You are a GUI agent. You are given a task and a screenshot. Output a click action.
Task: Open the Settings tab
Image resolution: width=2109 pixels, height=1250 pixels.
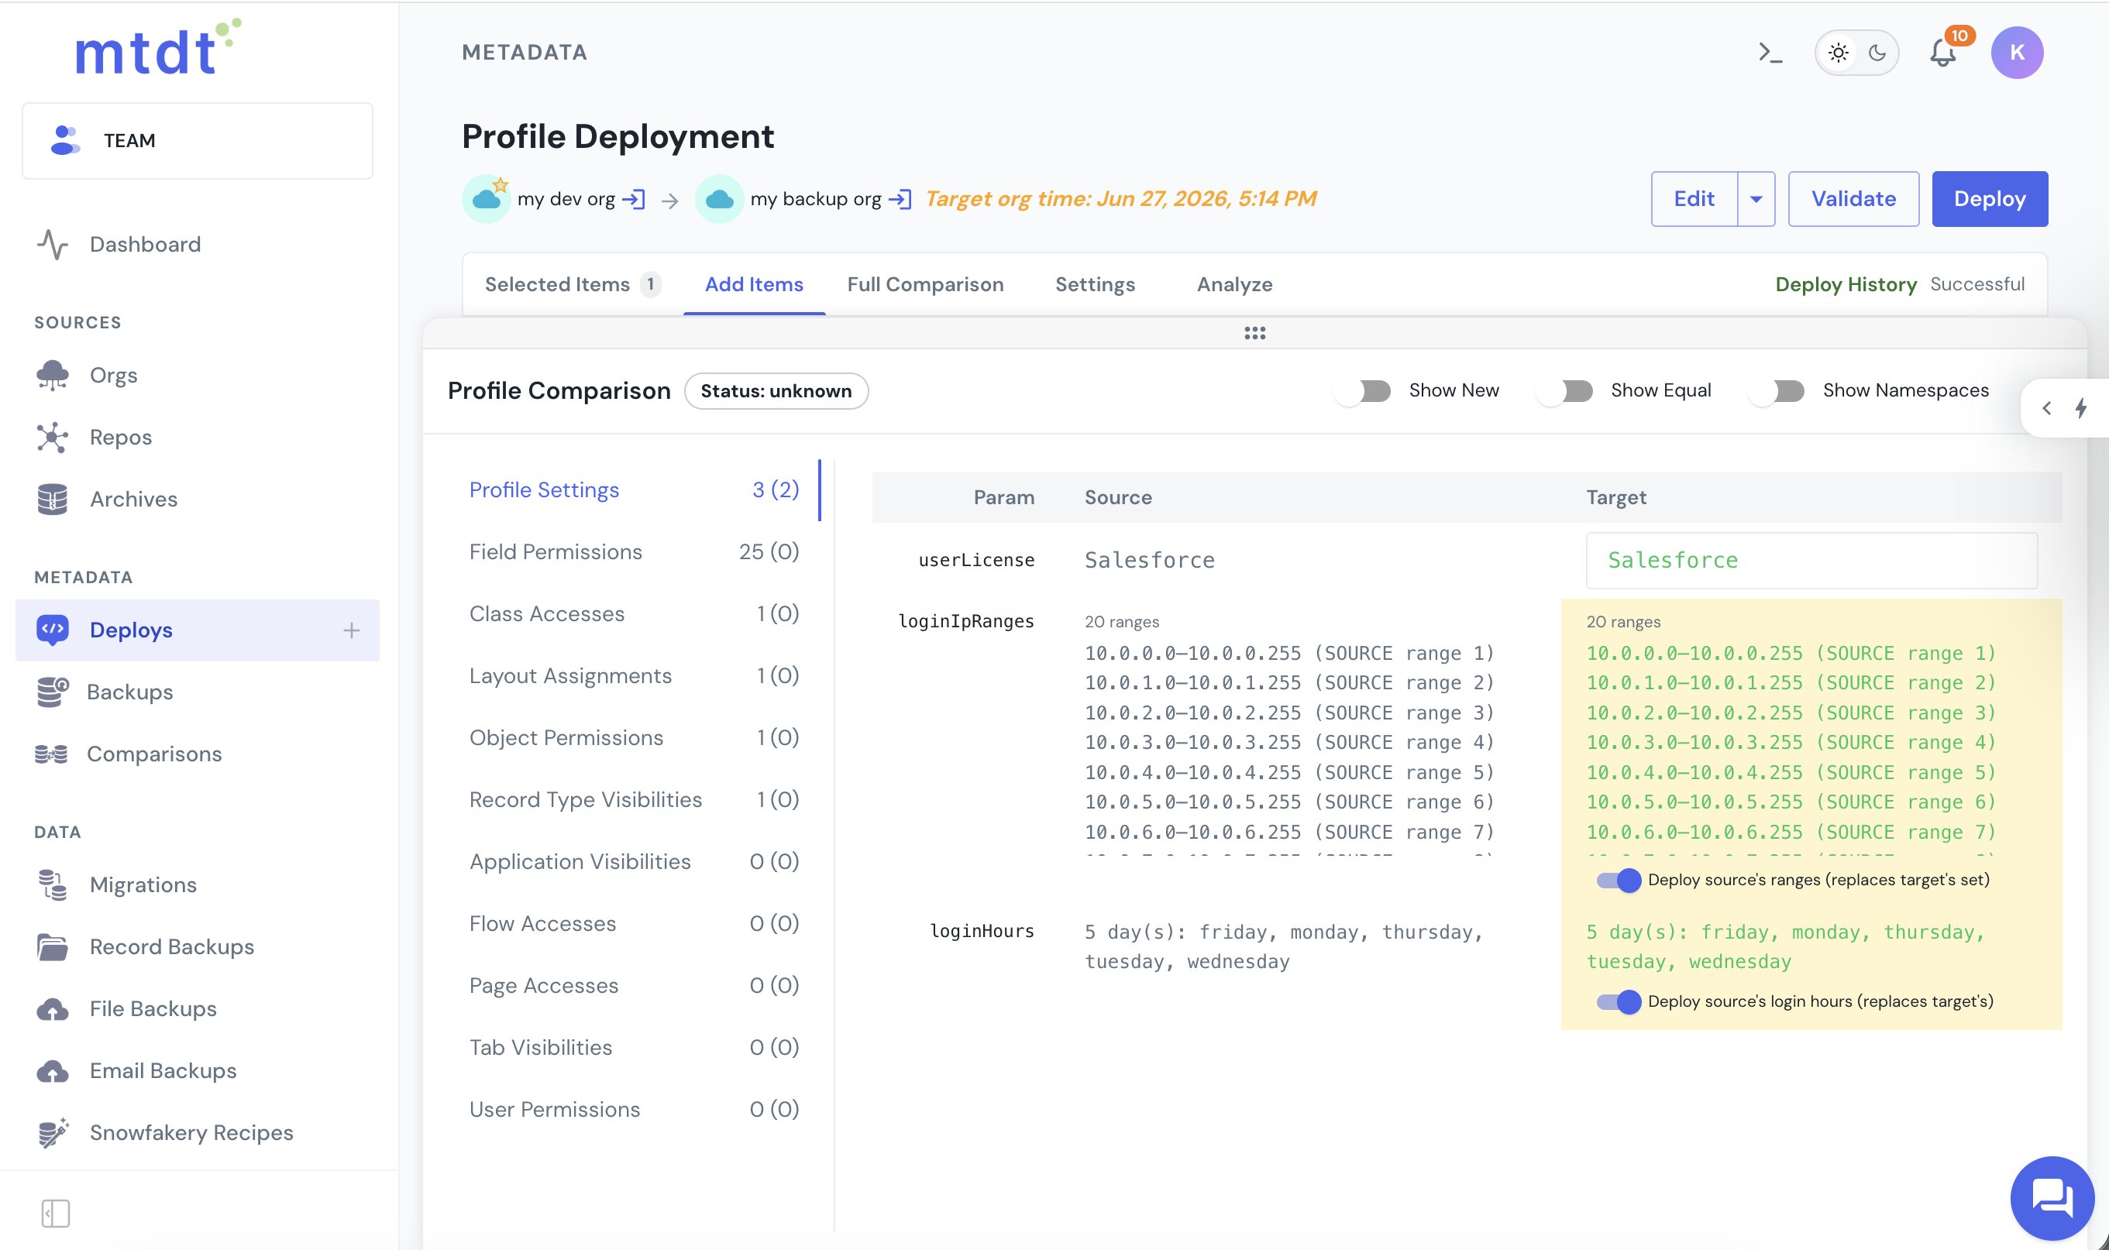[1095, 285]
